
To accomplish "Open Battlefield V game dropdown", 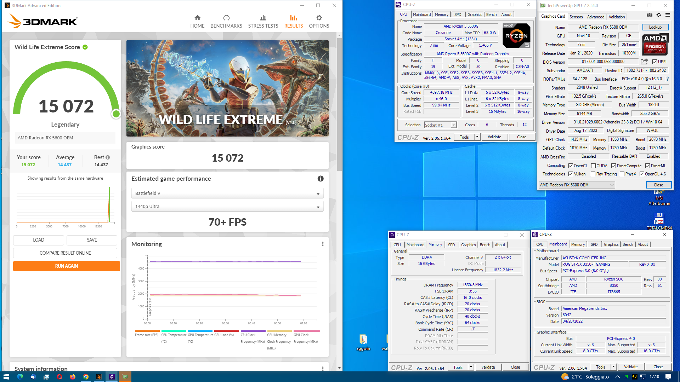I will coord(227,193).
